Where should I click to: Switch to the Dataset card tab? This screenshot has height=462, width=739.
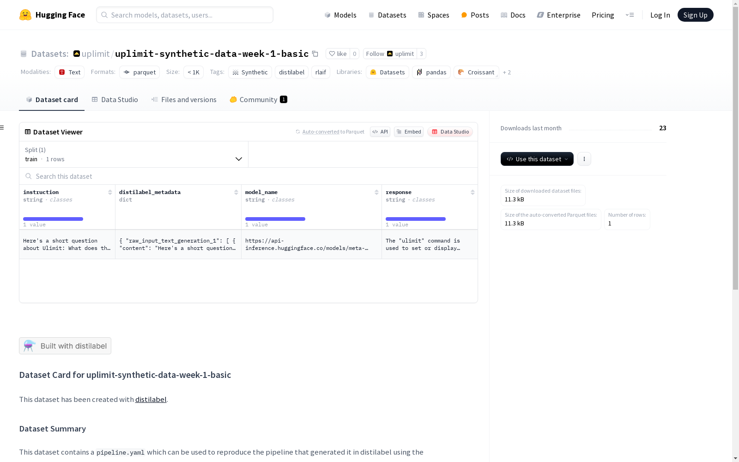coord(52,99)
